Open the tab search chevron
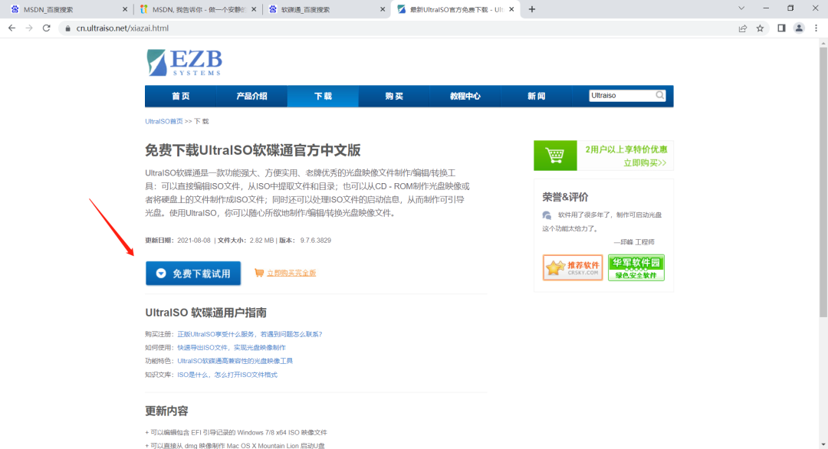This screenshot has width=828, height=449. tap(741, 8)
